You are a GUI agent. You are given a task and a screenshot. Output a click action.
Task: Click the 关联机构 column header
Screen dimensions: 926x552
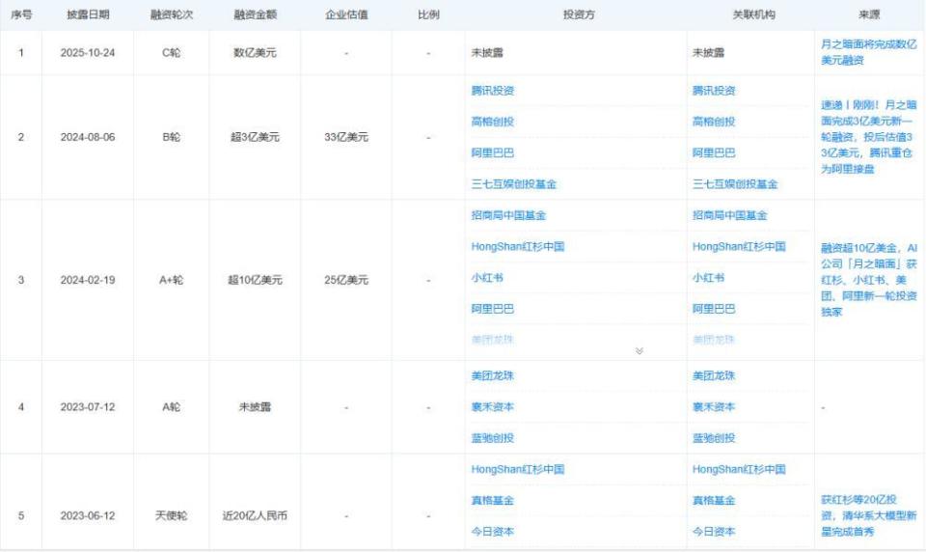(753, 14)
